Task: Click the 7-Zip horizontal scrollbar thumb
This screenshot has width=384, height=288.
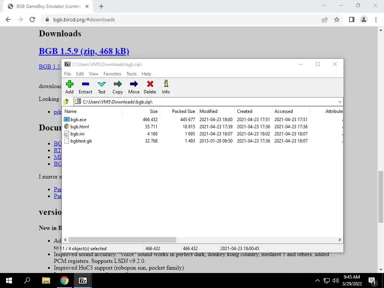Action: pos(122,240)
